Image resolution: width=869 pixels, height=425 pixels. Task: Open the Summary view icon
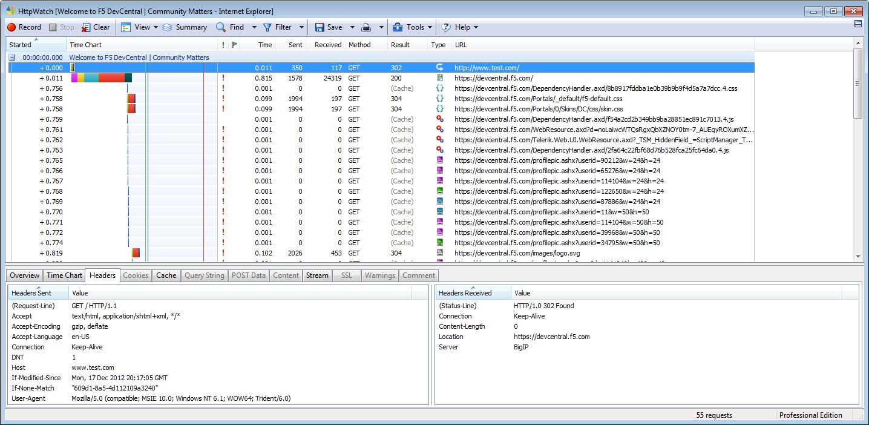click(x=167, y=27)
